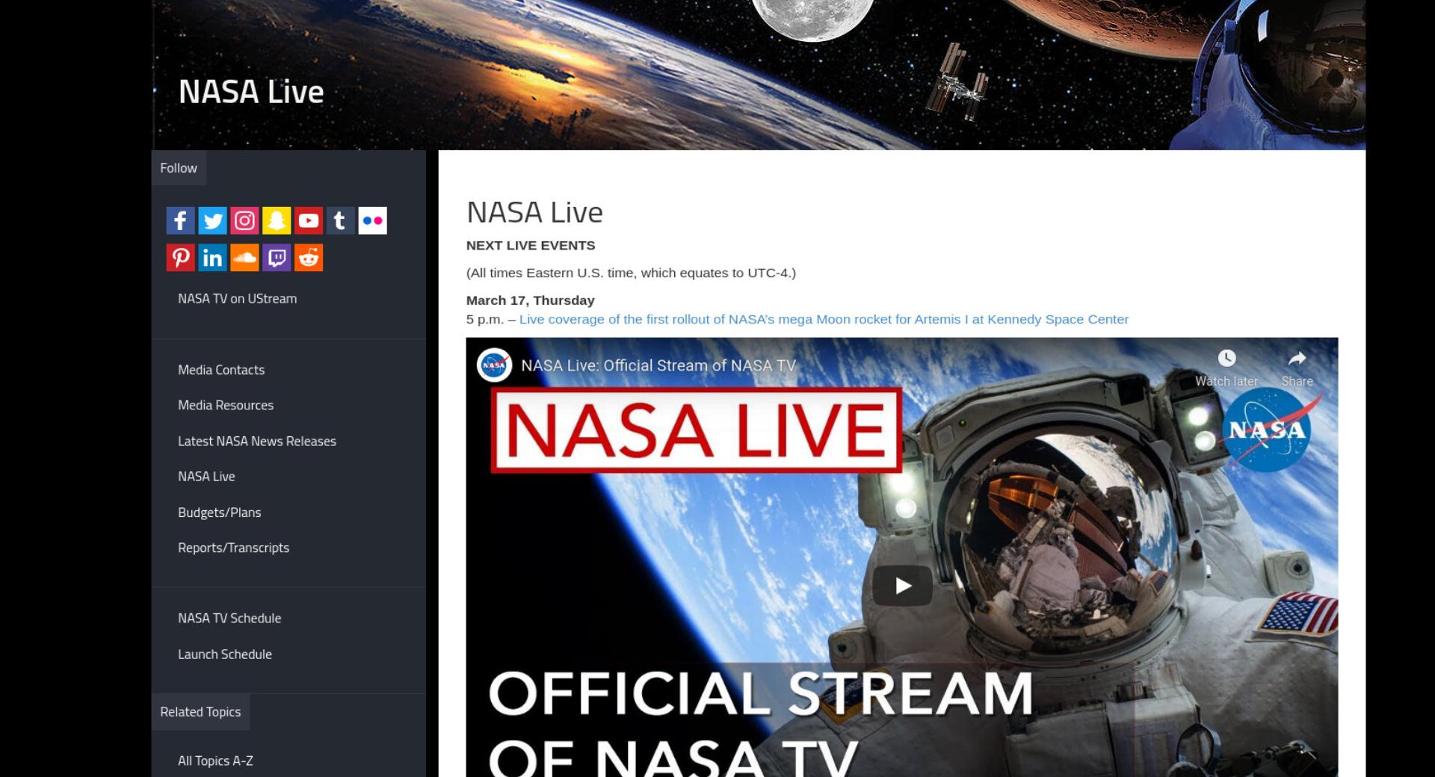Click the Watch later clock icon
This screenshot has width=1435, height=777.
[x=1226, y=358]
